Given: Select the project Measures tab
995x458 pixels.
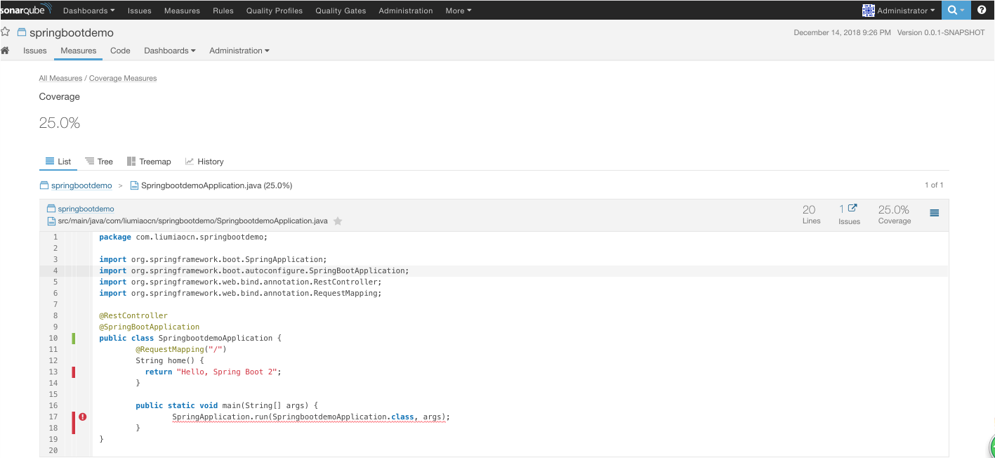Looking at the screenshot, I should (x=79, y=51).
